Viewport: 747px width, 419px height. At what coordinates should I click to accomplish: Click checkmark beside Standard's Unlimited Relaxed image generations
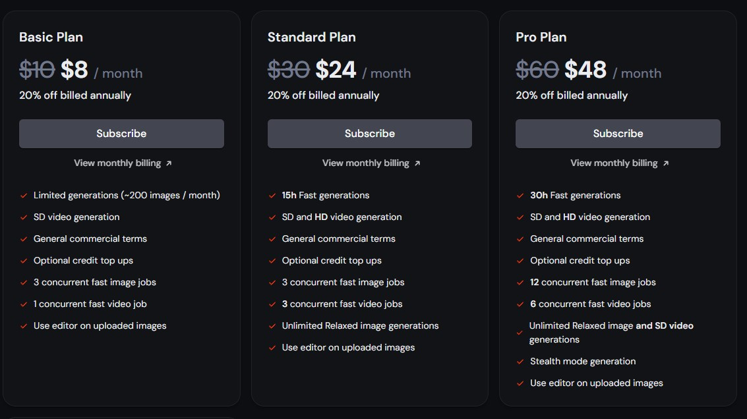click(x=272, y=326)
